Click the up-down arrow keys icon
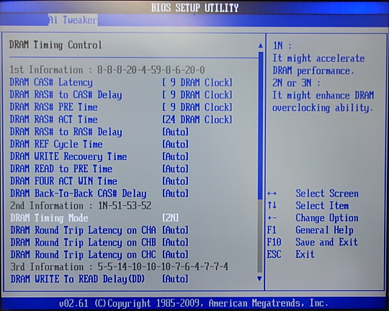389x311 pixels. (272, 205)
